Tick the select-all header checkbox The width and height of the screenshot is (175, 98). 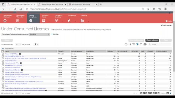pos(3,51)
